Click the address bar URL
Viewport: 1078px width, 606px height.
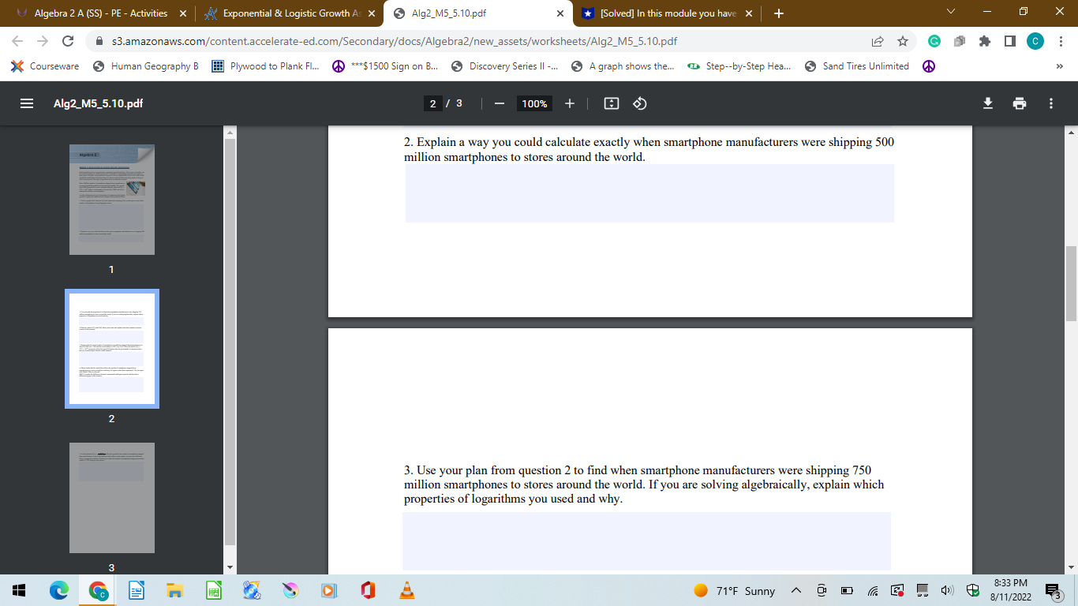click(x=395, y=41)
